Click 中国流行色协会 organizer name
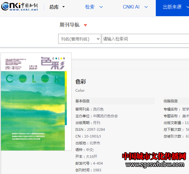The image size is (189, 174). pyautogui.click(x=105, y=116)
